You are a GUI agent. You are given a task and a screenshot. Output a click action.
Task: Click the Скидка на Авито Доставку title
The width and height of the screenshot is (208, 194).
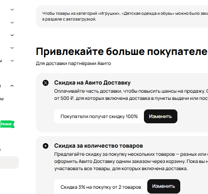pos(92,83)
